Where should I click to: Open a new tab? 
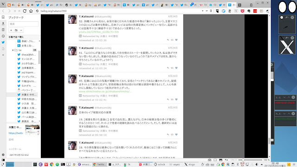[239, 5]
